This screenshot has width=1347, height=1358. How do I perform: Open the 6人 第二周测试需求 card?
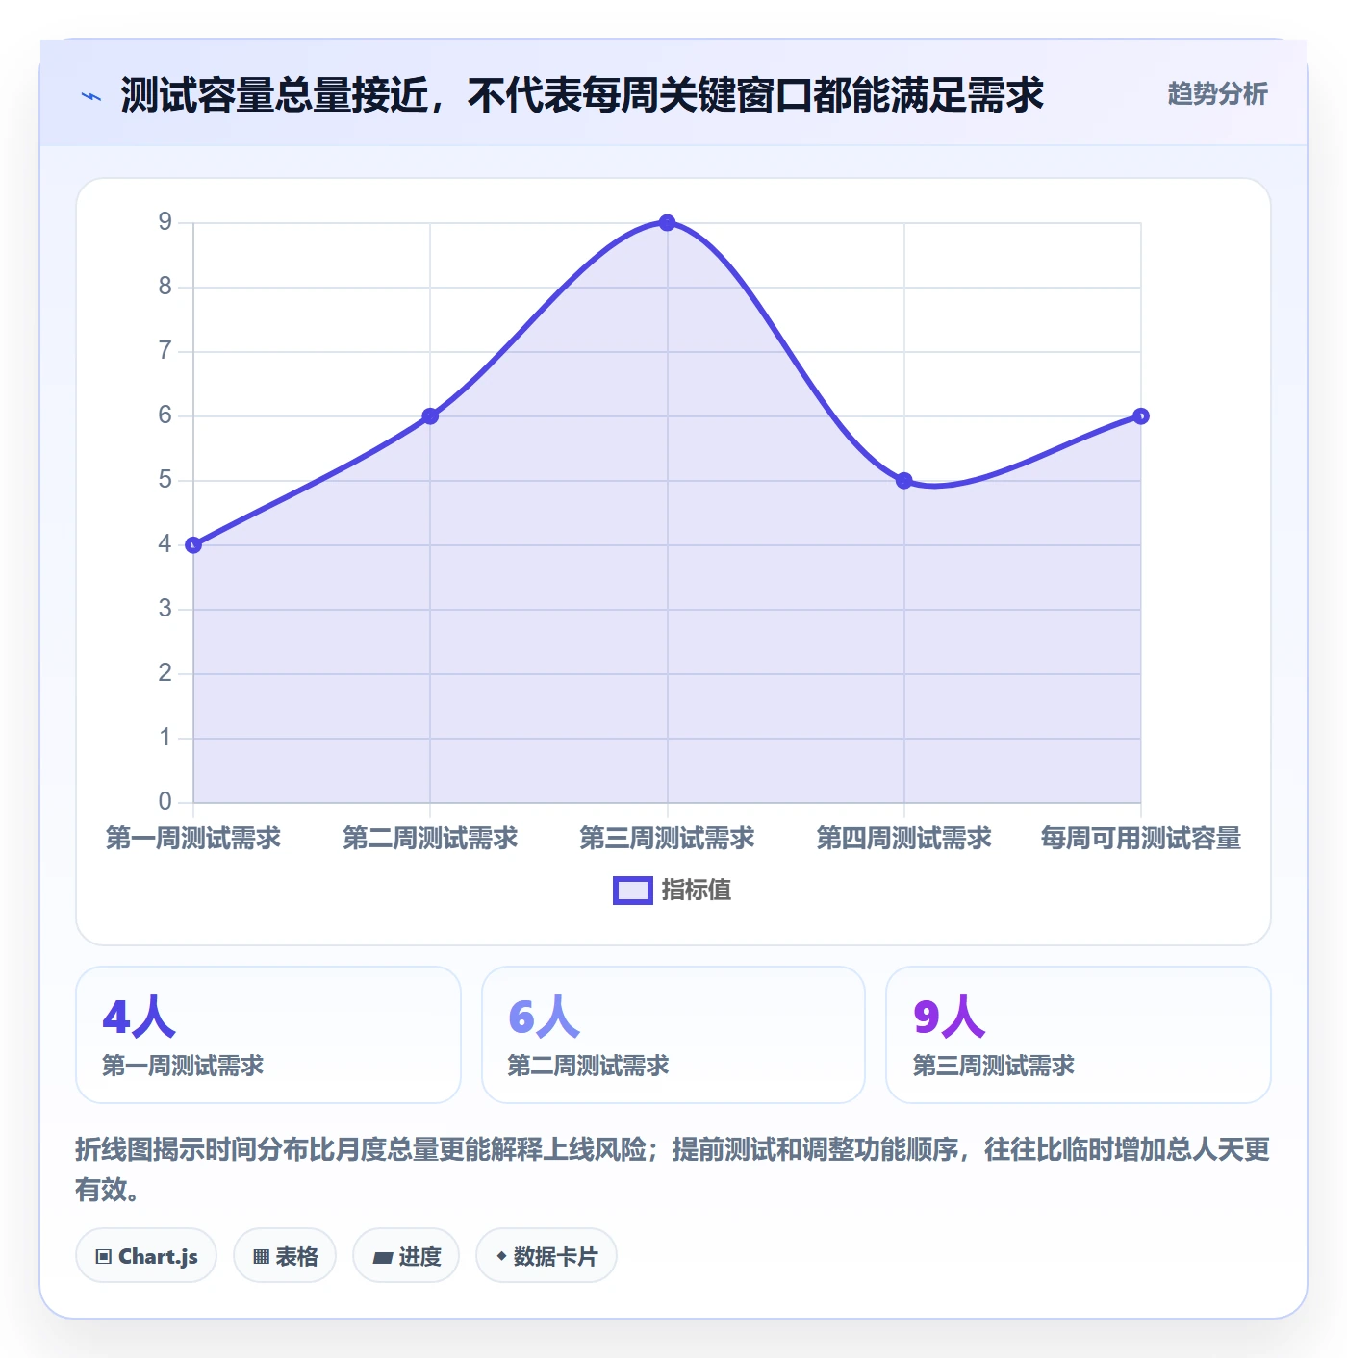click(673, 1035)
